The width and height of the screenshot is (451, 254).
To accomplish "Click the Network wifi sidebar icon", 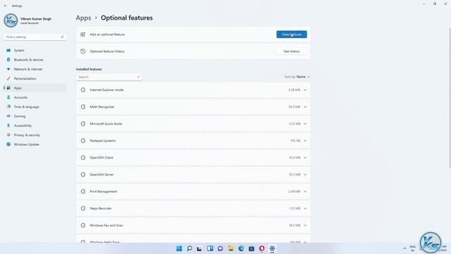I will coord(8,69).
